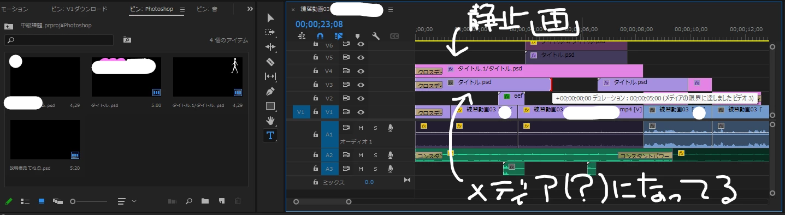This screenshot has width=785, height=215.
Task: Select the クロスディゾルブ transition on V4
Action: 429,71
